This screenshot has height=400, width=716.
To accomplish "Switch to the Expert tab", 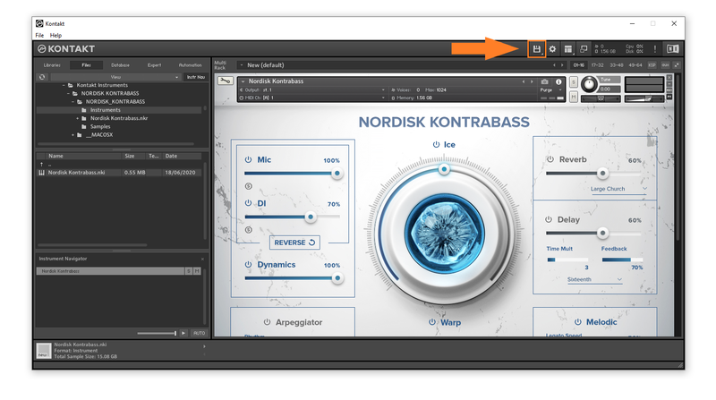I will (x=154, y=65).
